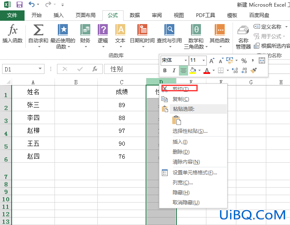Screen dimensions: 290x225
Task: Switch to the PDF工具 tab
Action: 206,15
